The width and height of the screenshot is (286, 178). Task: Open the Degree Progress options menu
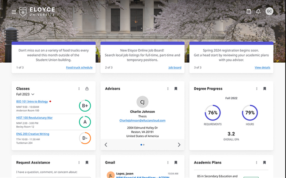pyautogui.click(x=257, y=89)
